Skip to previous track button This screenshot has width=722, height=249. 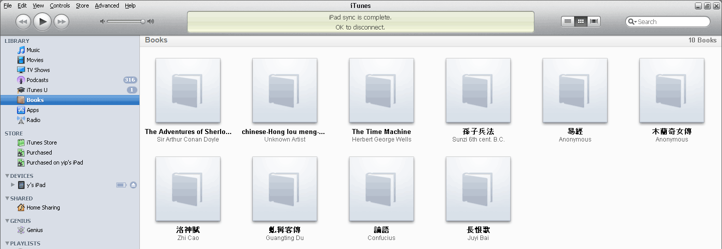24,21
